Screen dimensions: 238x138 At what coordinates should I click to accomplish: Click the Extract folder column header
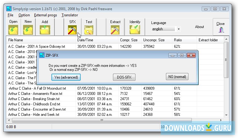click(210, 40)
